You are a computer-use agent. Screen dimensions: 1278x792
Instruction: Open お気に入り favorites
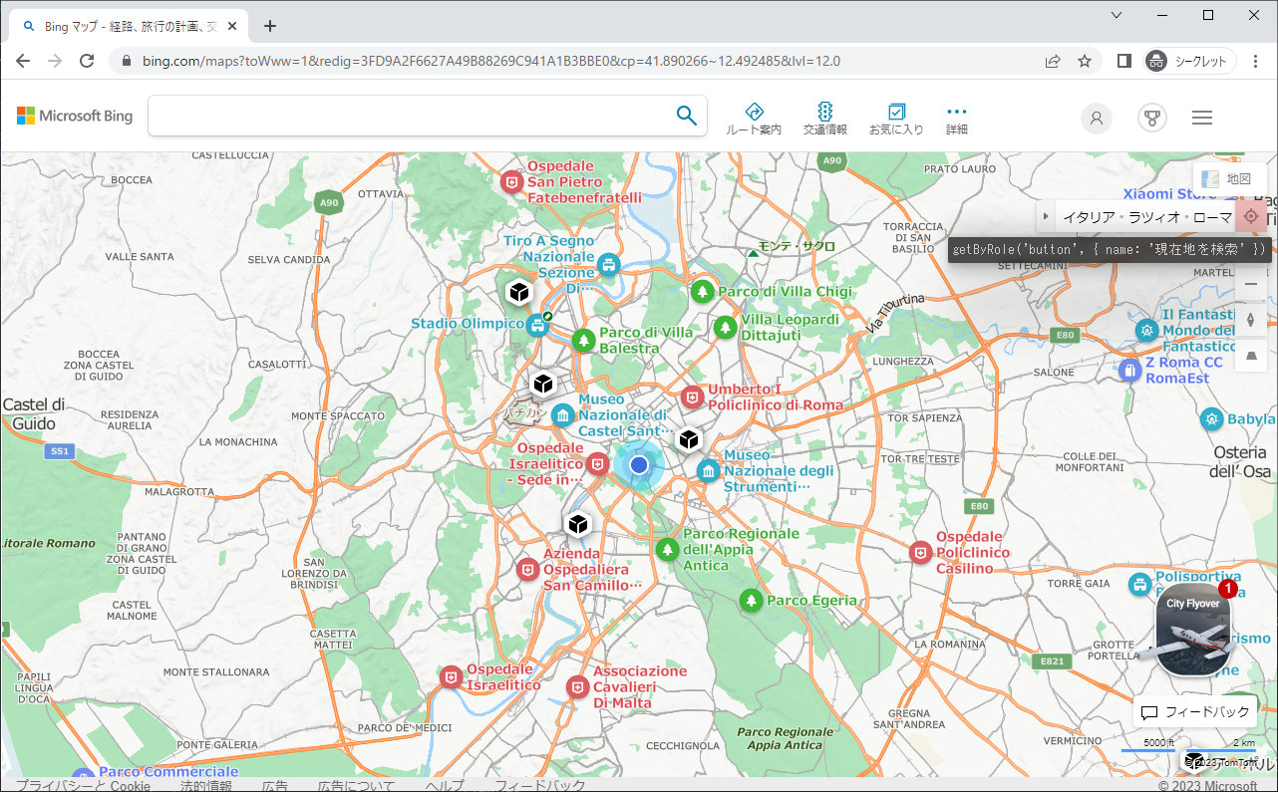[x=896, y=119]
